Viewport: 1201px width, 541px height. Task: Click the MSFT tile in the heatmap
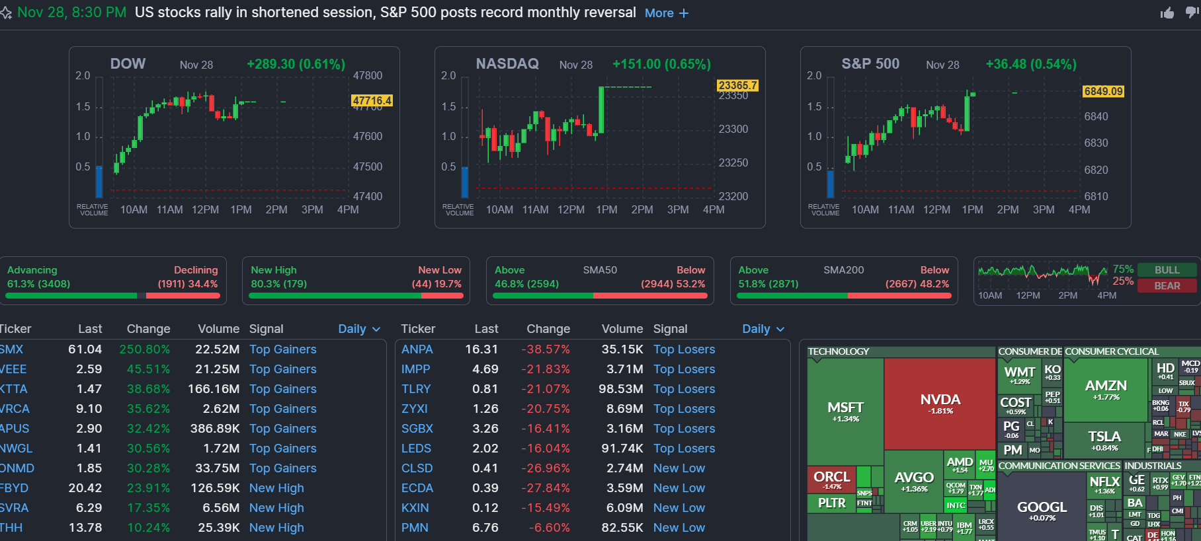tap(845, 411)
